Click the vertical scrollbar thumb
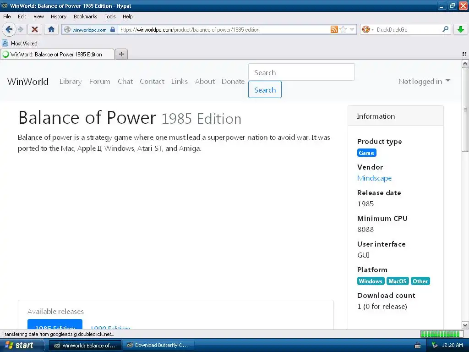The image size is (469, 352). [465, 110]
